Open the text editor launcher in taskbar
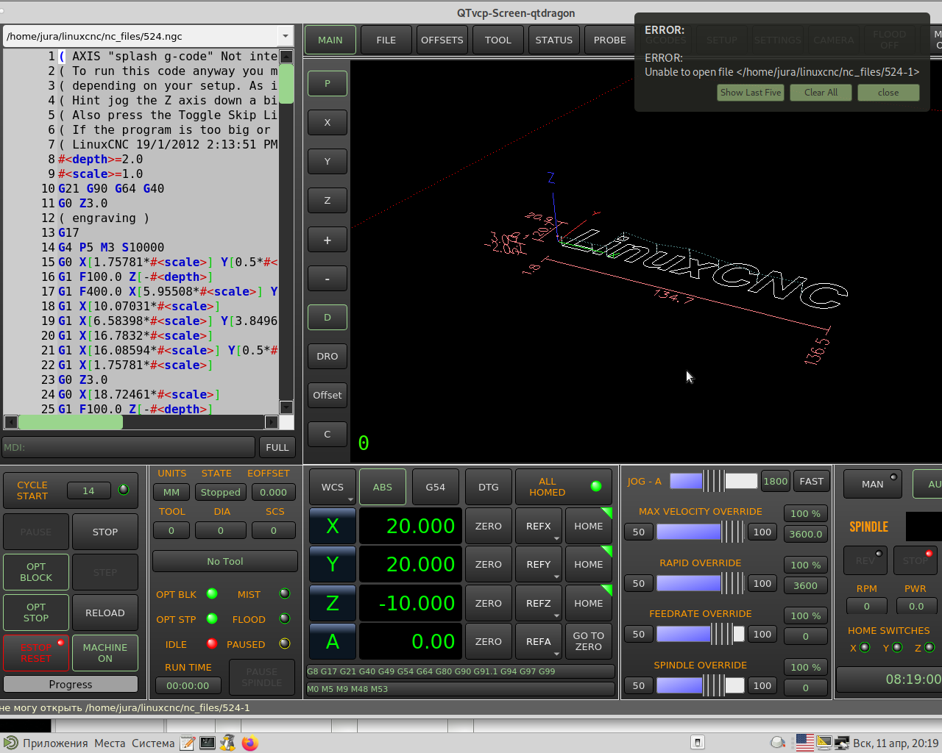 (x=188, y=743)
